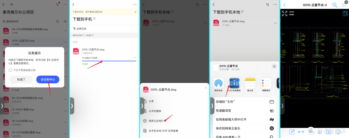Image resolution: width=349 pixels, height=138 pixels.
Task: Tap the 知道了 button
Action: (x=21, y=79)
